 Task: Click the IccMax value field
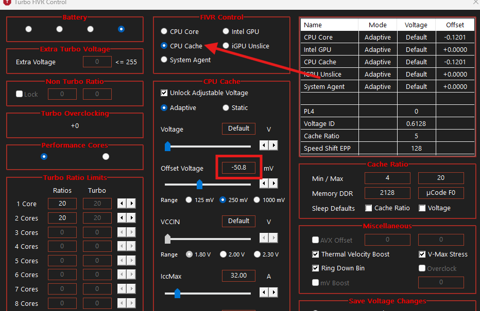tap(239, 276)
